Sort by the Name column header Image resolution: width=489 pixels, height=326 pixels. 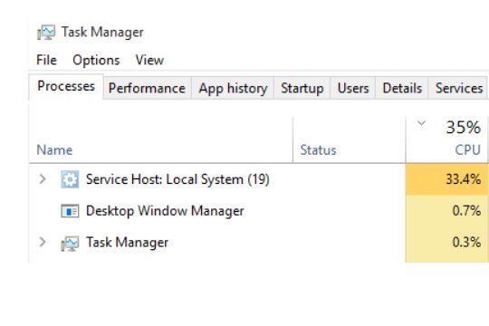point(161,139)
